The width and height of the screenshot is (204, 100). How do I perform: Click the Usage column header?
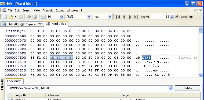136,95
